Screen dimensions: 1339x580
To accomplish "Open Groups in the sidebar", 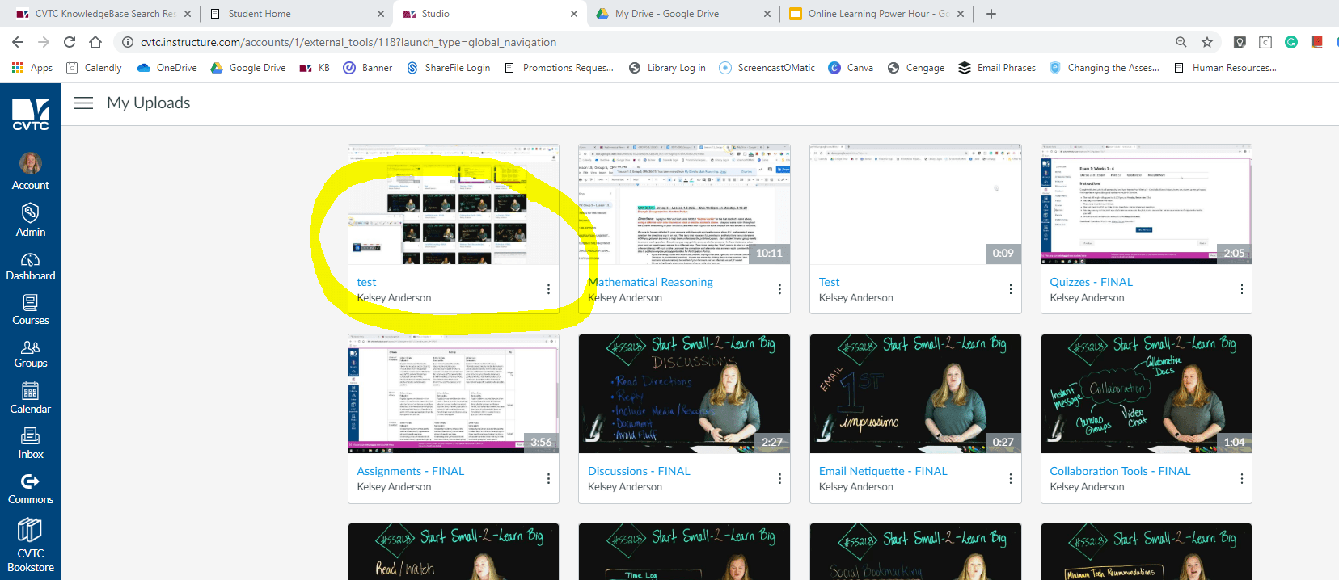I will point(31,354).
